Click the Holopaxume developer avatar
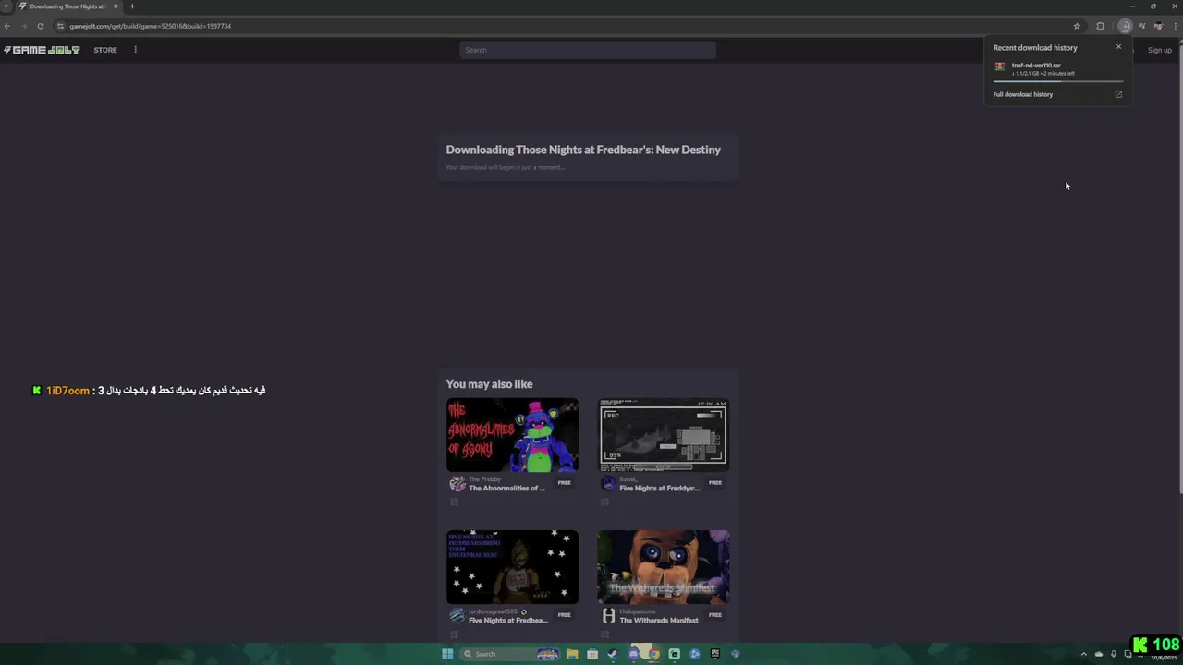This screenshot has width=1183, height=665. click(x=608, y=616)
